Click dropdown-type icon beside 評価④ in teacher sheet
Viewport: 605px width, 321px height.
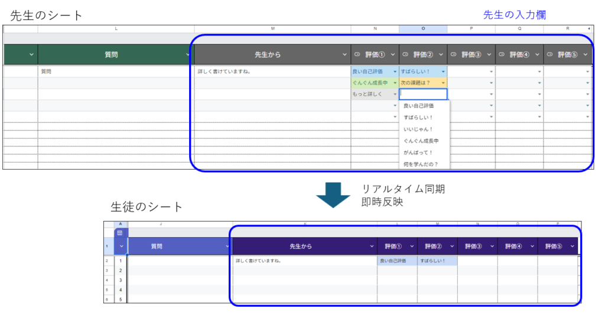[x=502, y=55]
